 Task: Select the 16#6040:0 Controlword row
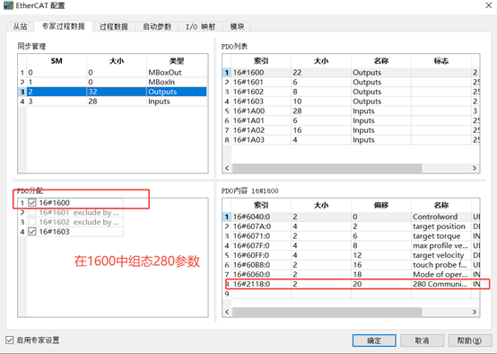pyautogui.click(x=351, y=217)
